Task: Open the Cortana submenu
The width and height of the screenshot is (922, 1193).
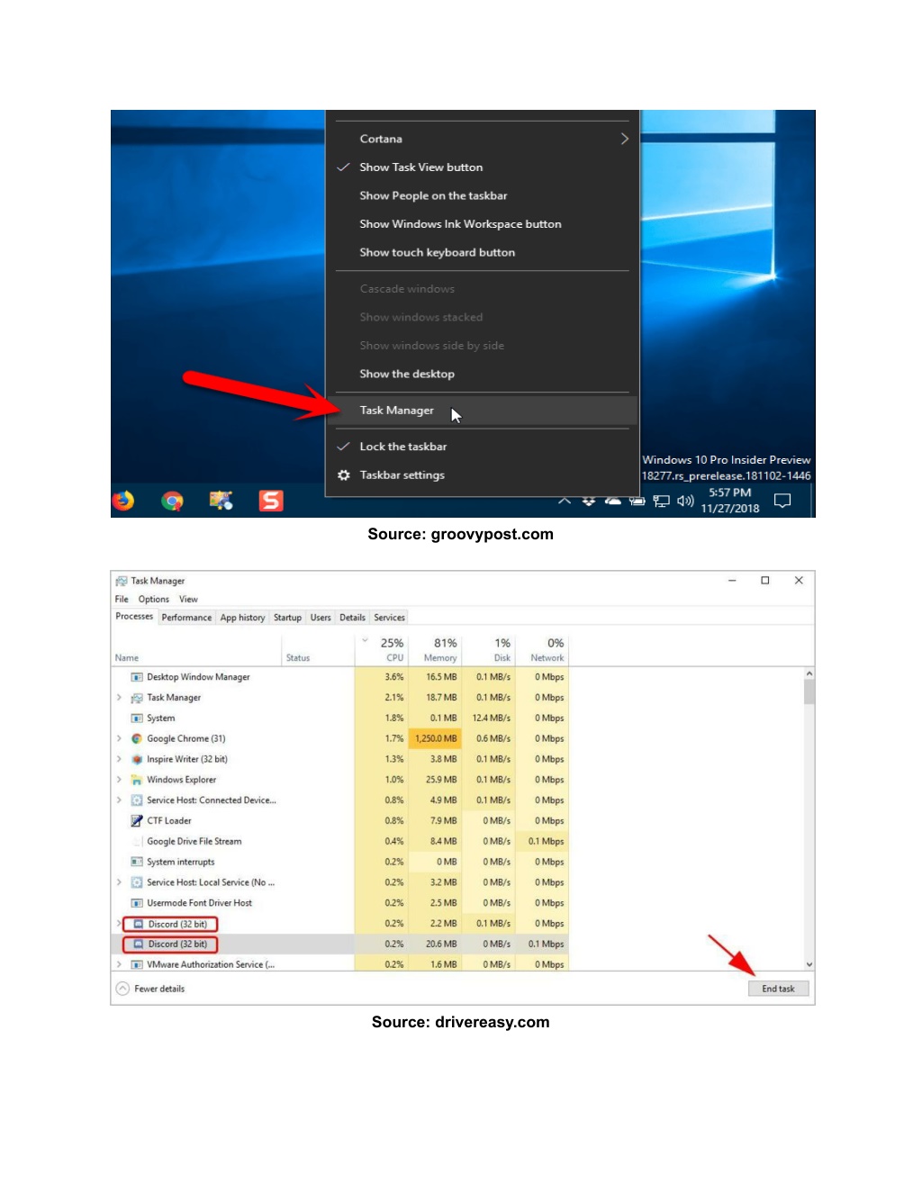Action: pyautogui.click(x=482, y=139)
